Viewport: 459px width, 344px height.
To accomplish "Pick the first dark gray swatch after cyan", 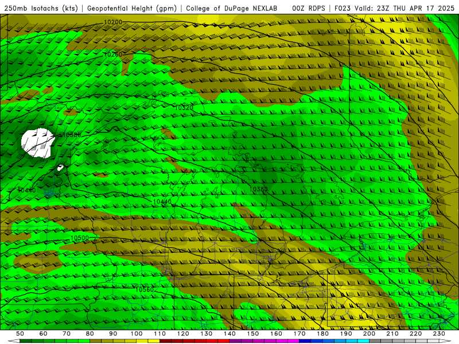I will click(x=375, y=341).
